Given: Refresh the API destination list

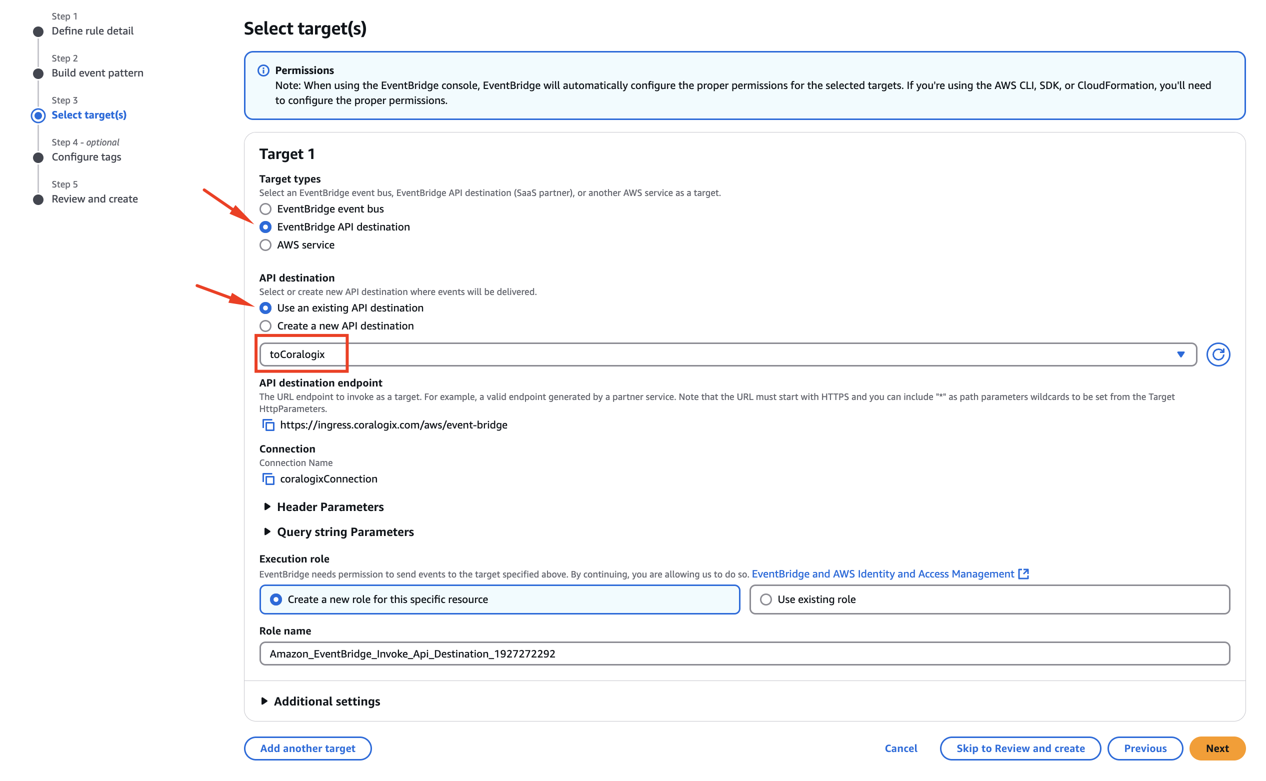Looking at the screenshot, I should [1217, 354].
